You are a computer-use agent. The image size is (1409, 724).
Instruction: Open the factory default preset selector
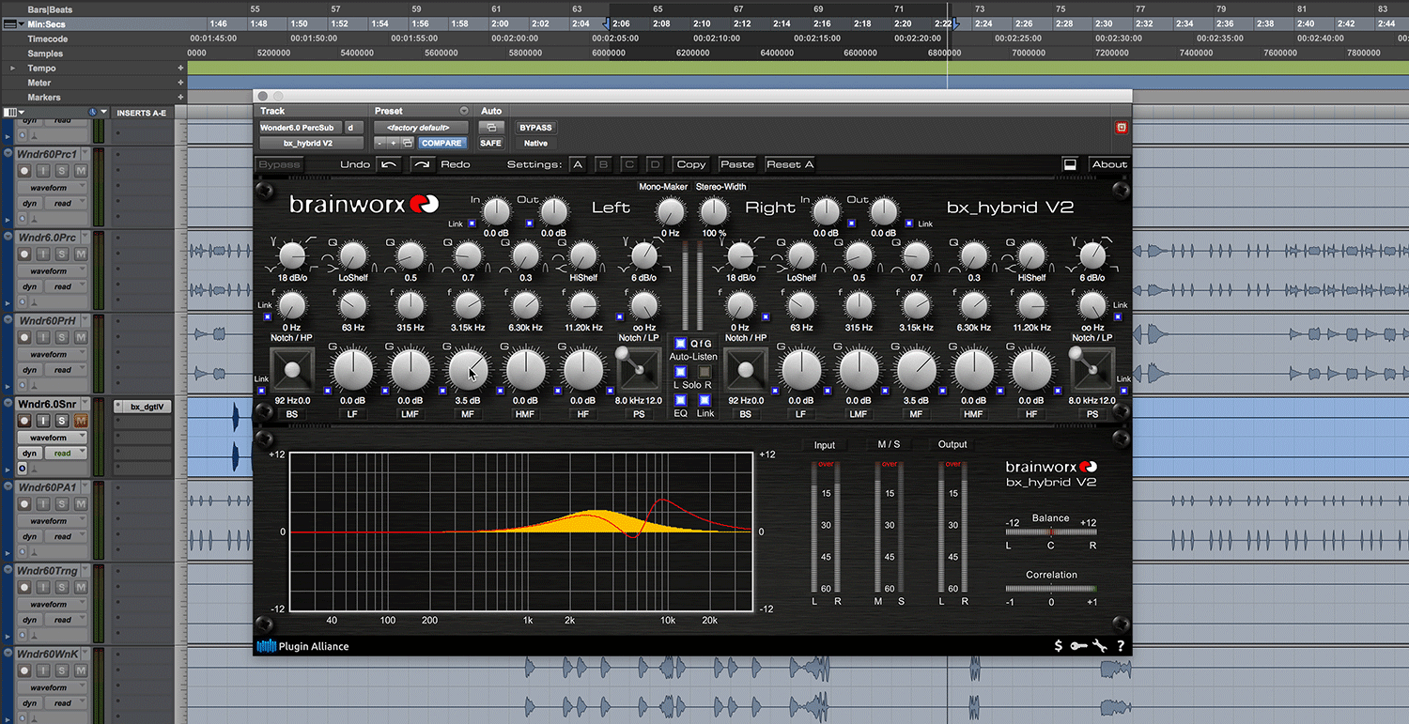[421, 128]
